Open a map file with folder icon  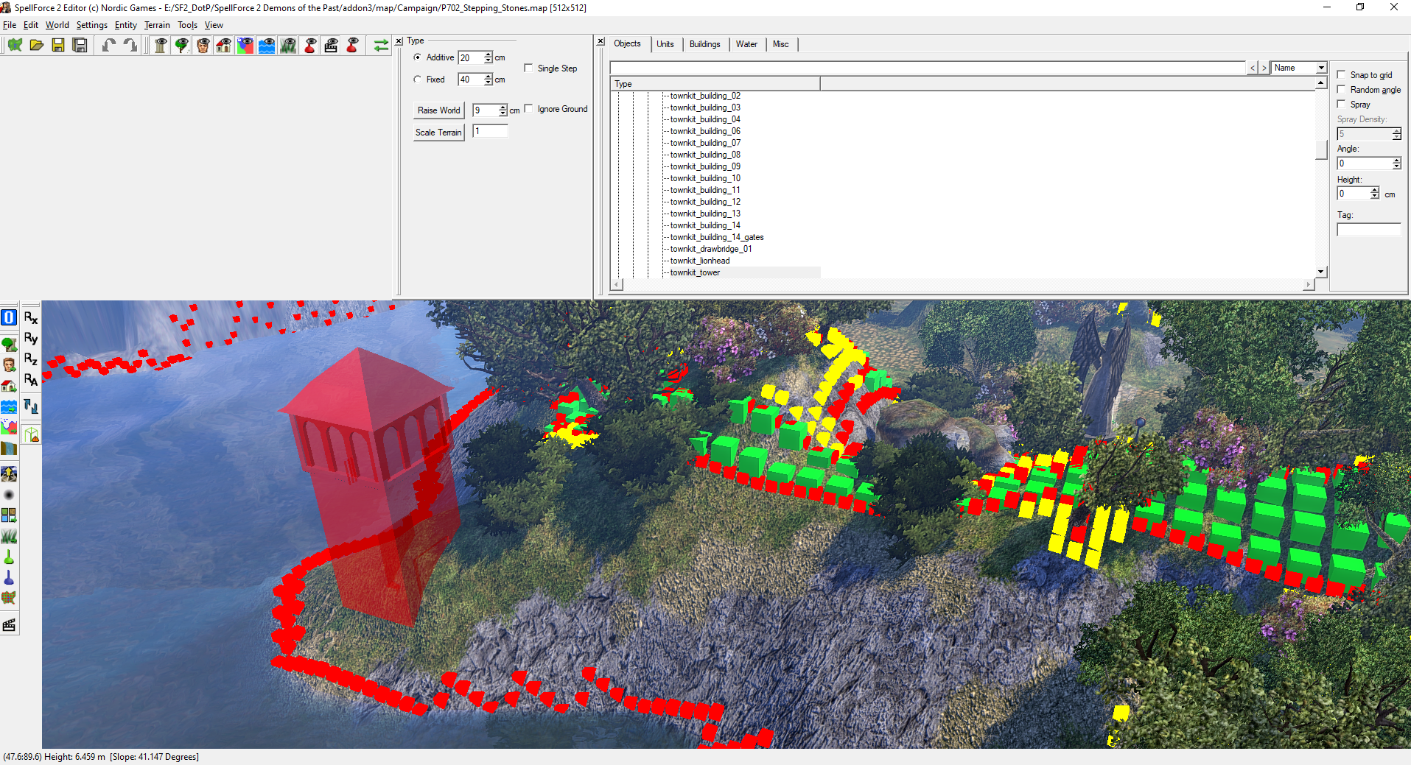(36, 46)
